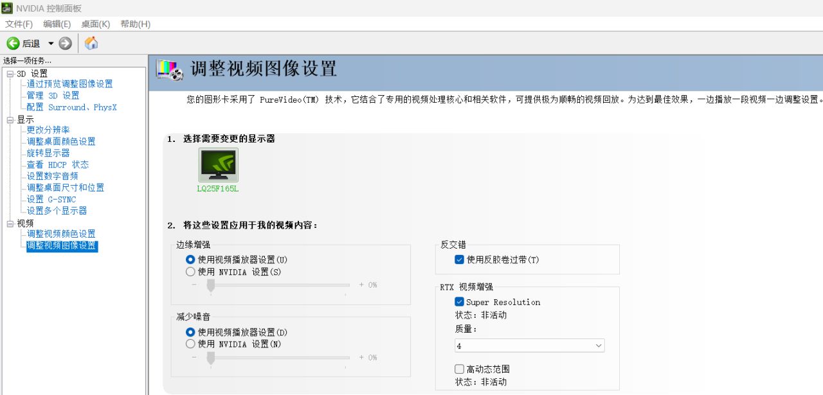The image size is (823, 395).
Task: Open the 编辑(E) menu
Action: pyautogui.click(x=57, y=24)
